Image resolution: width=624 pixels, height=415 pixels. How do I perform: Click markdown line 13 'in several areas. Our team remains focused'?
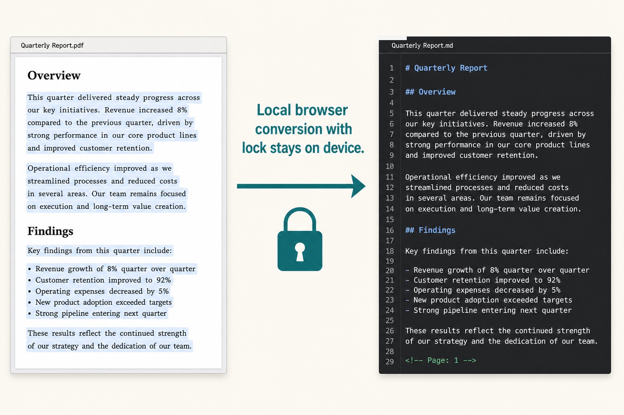pos(492,198)
